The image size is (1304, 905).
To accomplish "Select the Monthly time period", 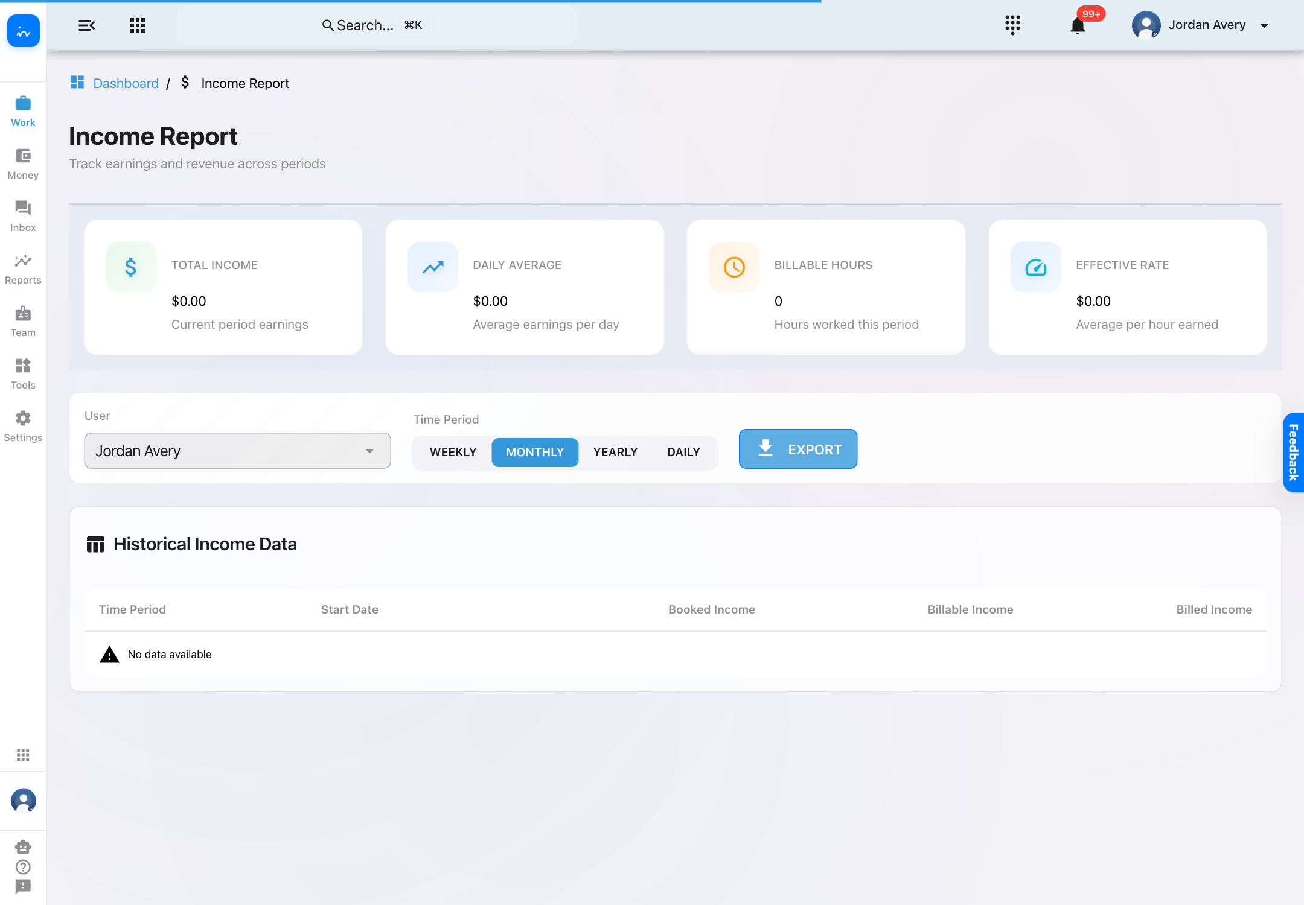I will [x=535, y=452].
